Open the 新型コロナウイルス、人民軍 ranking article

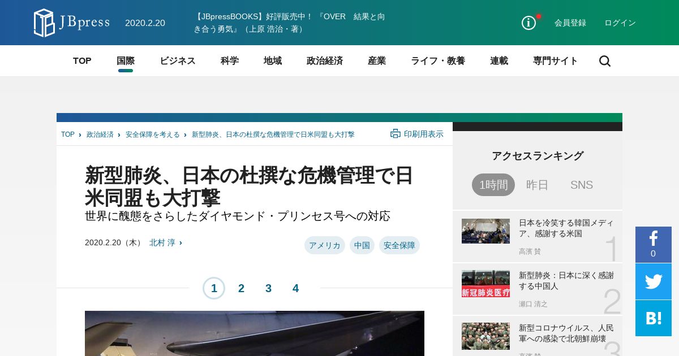pyautogui.click(x=566, y=333)
